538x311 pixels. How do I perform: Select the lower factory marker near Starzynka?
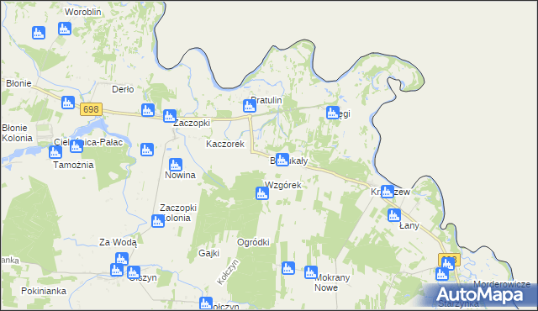pyautogui.click(x=442, y=274)
